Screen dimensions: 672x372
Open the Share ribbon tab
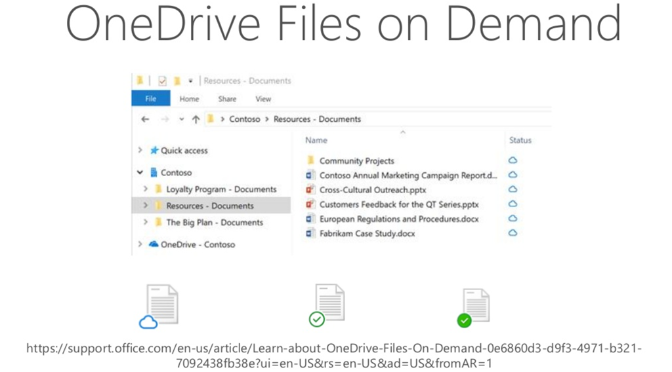tap(227, 99)
